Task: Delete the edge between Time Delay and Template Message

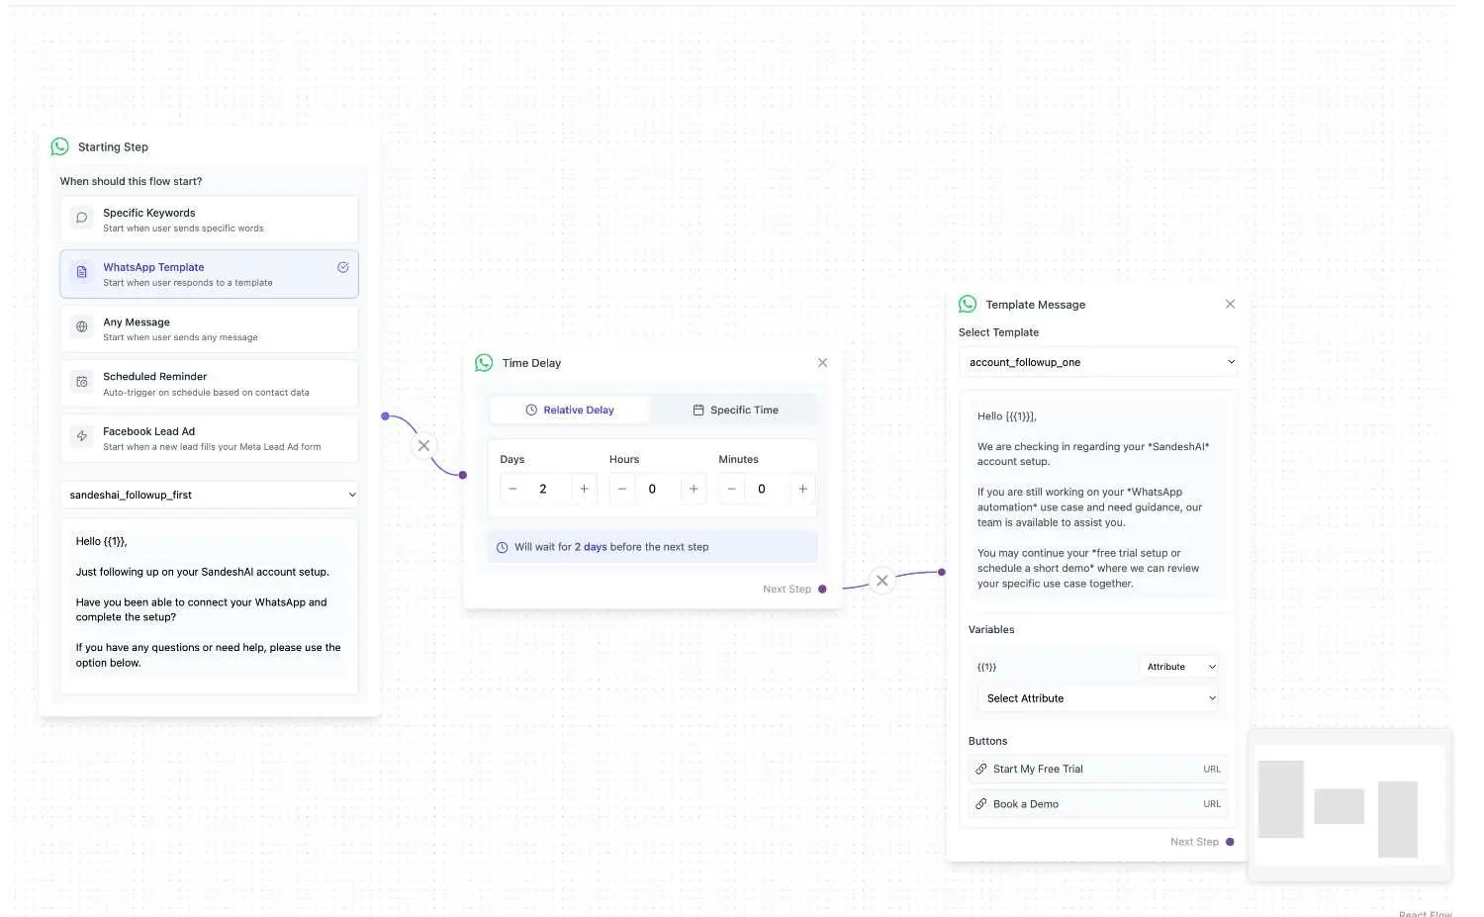Action: click(882, 581)
